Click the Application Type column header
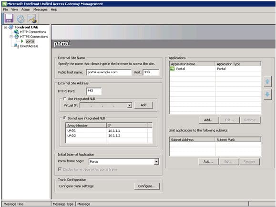The height and width of the screenshot is (207, 276). point(238,64)
